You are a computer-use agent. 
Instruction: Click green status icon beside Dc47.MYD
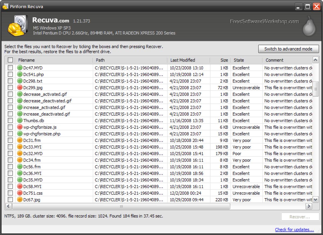tap(20, 68)
